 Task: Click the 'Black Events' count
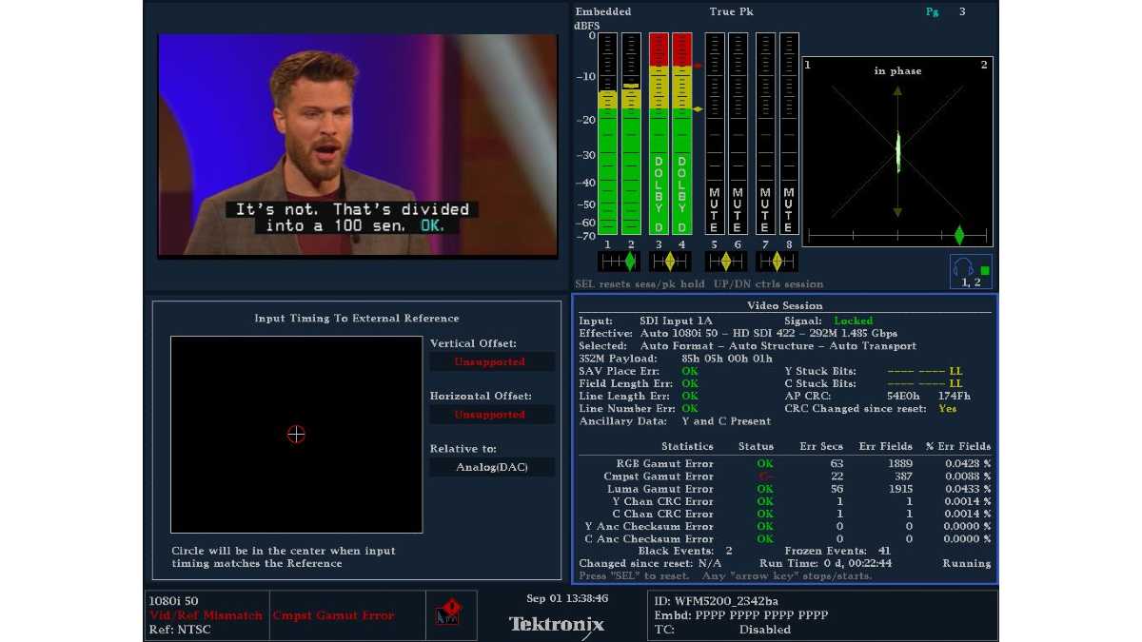729,551
